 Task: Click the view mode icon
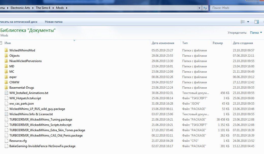click(243, 22)
